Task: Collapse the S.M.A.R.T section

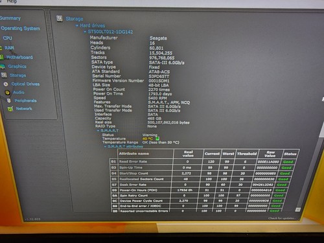Action: (x=98, y=130)
